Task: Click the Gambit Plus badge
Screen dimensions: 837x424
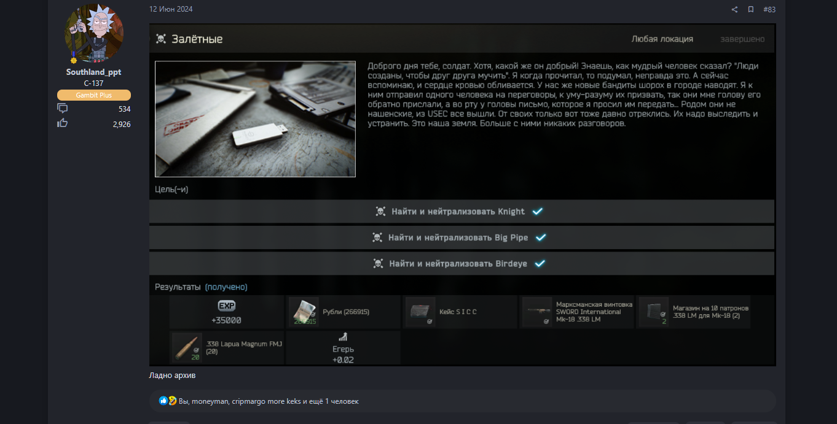Action: [93, 95]
